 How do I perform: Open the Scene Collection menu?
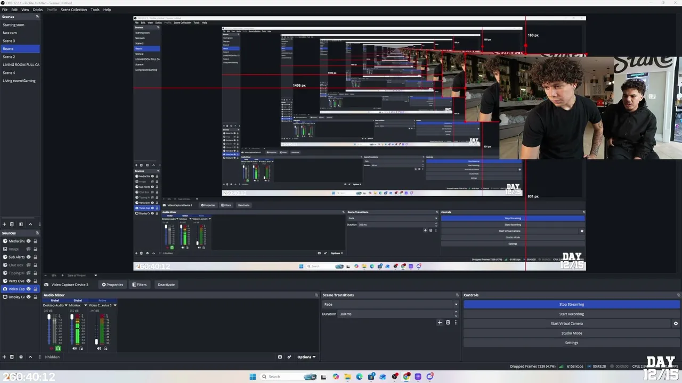pos(74,10)
